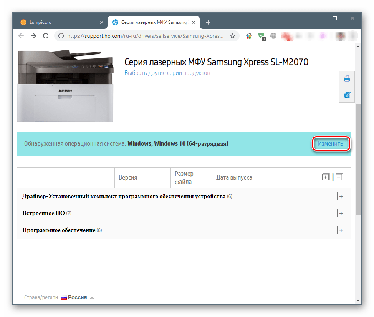Click the print page icon on the right
This screenshot has height=317, width=374.
point(347,79)
